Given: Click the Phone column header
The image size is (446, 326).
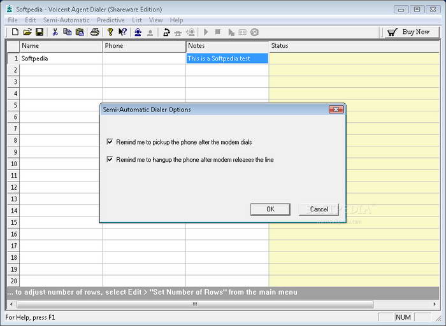Looking at the screenshot, I should tap(144, 46).
